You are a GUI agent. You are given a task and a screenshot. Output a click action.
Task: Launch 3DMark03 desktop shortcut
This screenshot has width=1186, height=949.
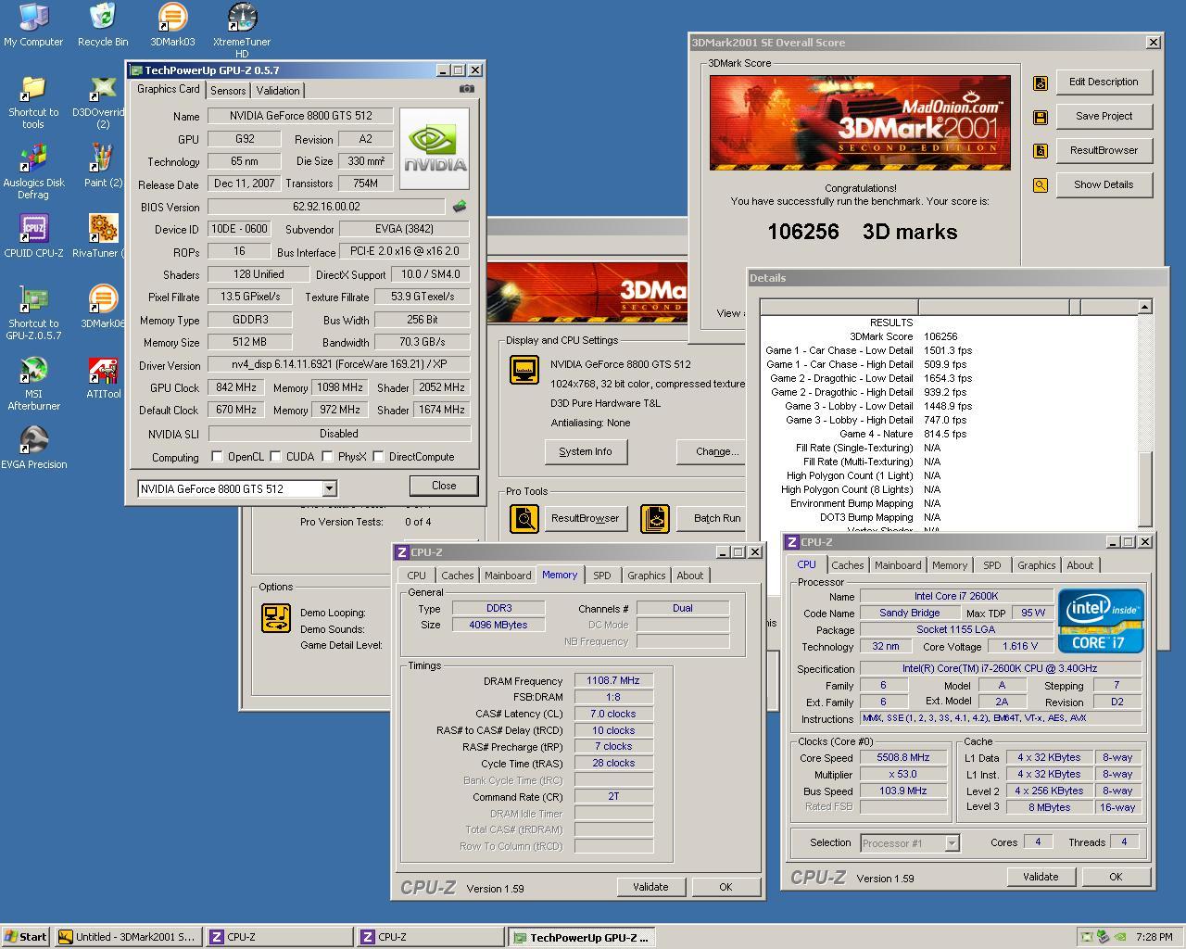172,25
